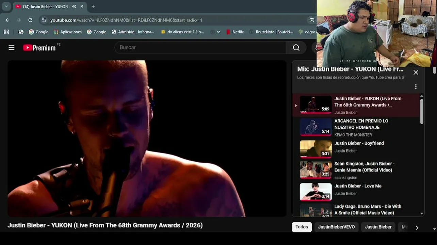This screenshot has height=245, width=437.
Task: Click the magnifier search button on YouTube
Action: [x=296, y=48]
